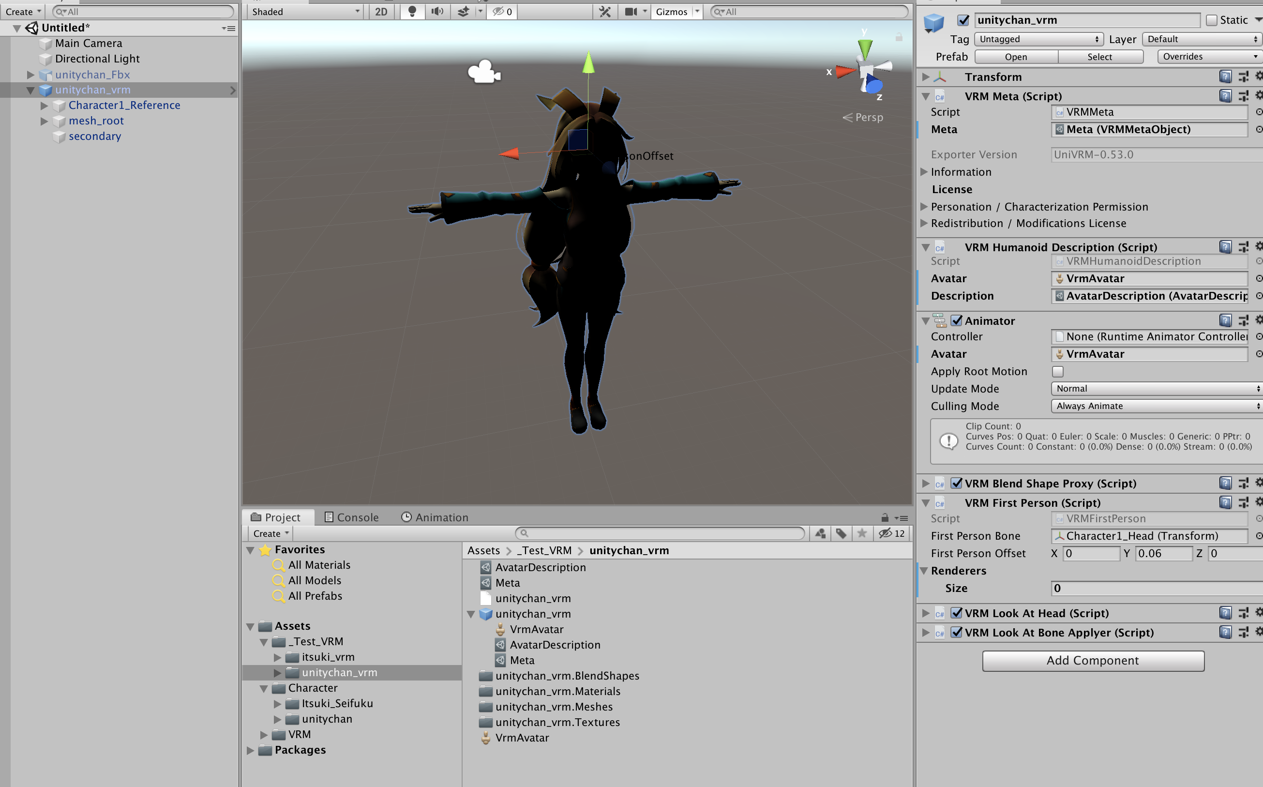Click the green Y axis gizmo cone
The width and height of the screenshot is (1263, 787).
coord(864,49)
